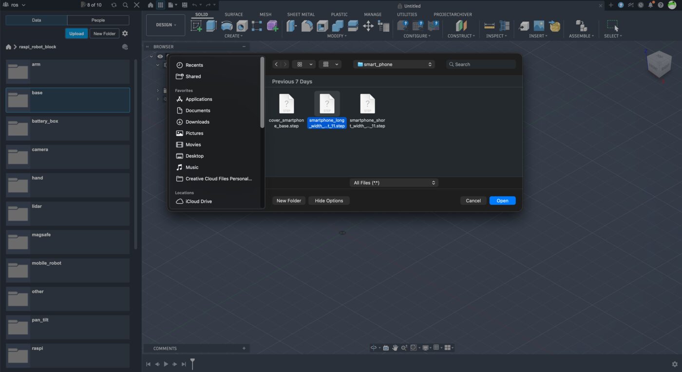Choose the Revolve tool
The image size is (682, 372).
click(227, 26)
